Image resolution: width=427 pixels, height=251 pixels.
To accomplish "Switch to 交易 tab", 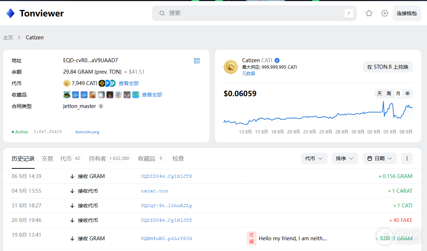I will click(47, 158).
